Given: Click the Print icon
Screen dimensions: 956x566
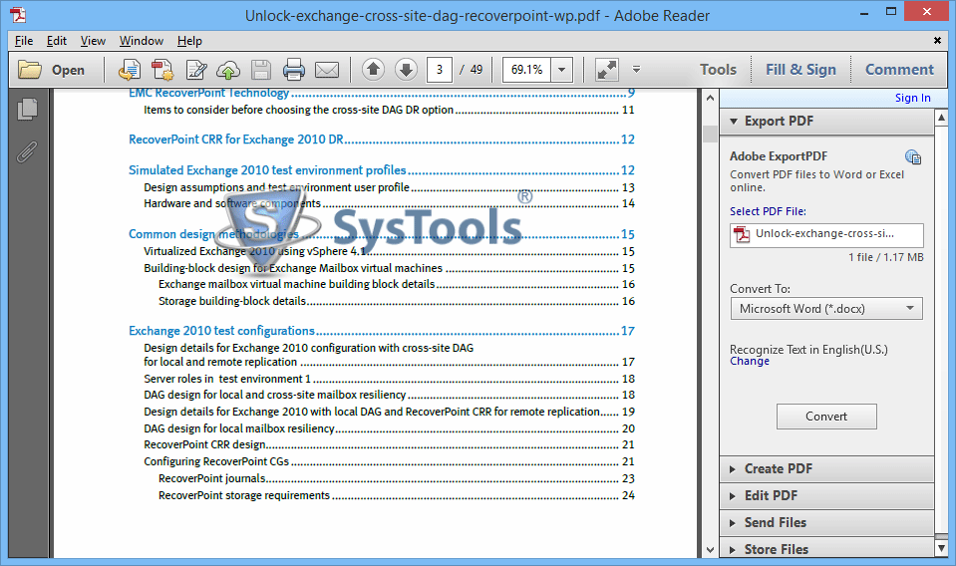Looking at the screenshot, I should tap(294, 70).
